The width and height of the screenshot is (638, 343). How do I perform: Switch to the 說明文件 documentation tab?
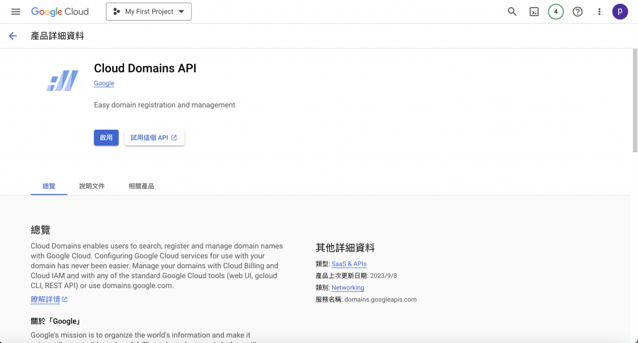point(92,186)
